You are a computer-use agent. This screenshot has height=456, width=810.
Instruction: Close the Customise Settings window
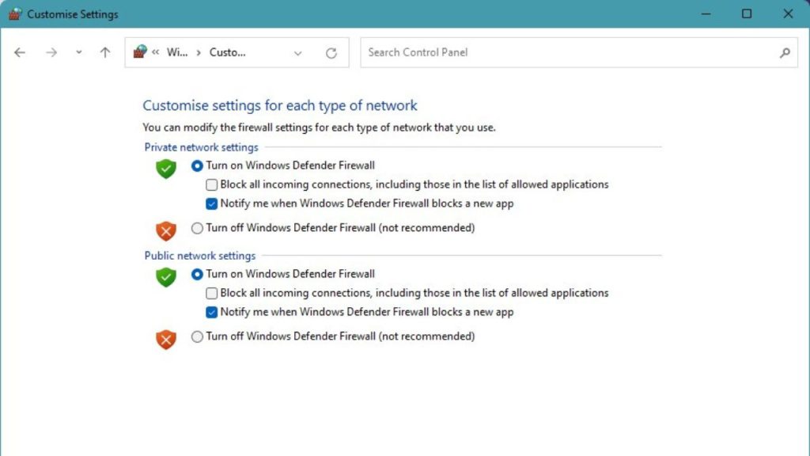tap(788, 14)
